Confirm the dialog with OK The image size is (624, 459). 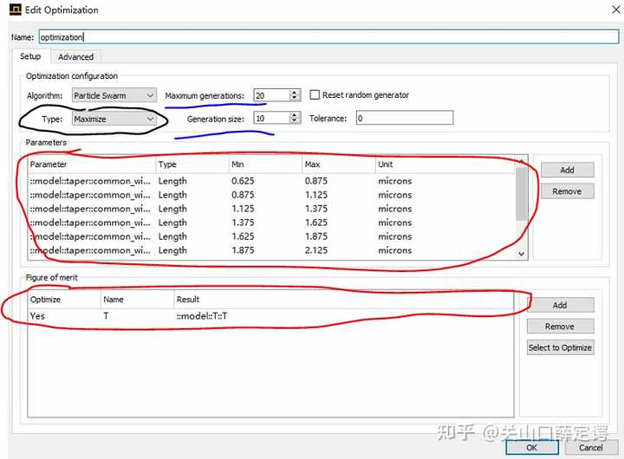532,448
